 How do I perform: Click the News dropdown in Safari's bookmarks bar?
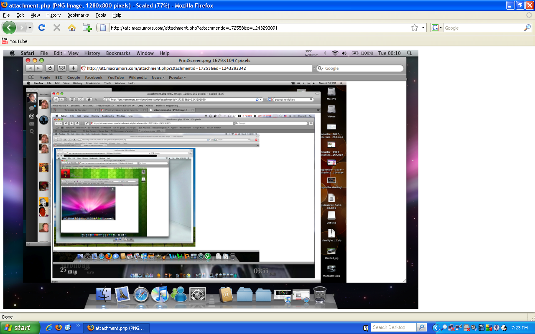(158, 77)
